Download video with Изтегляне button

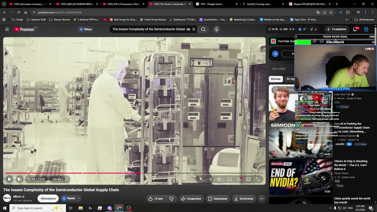click(244, 199)
